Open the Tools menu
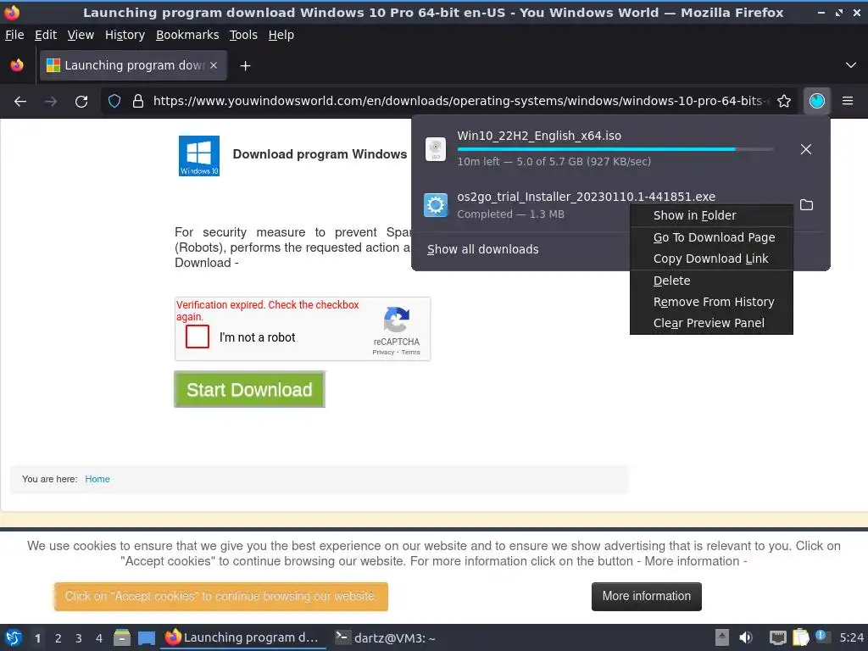Screen dimensions: 868x651 [243, 35]
